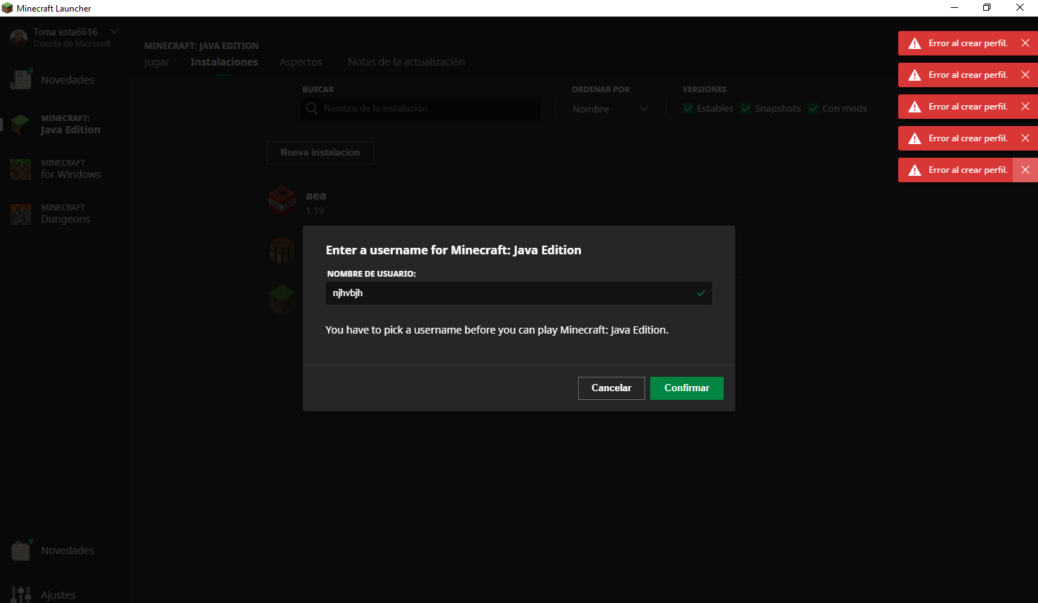
Task: Confirm the username with Confirmar
Action: tap(687, 388)
